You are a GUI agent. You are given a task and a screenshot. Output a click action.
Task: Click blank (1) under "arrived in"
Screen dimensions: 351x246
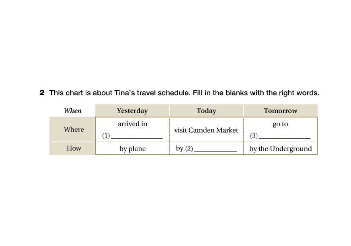[x=137, y=135]
